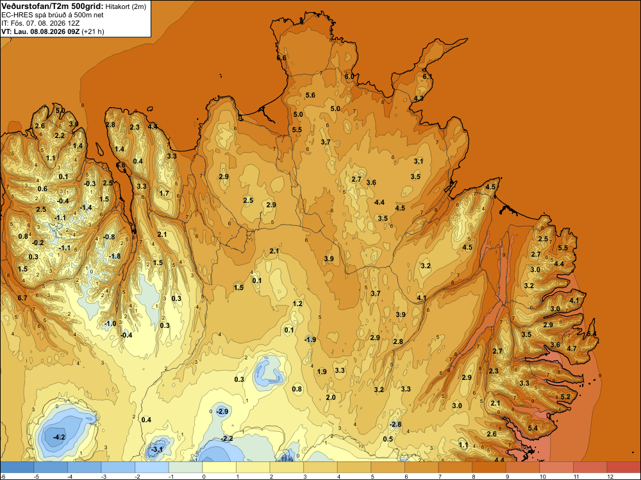Screen dimensions: 641x480
Task: Click the 6.7 coastal temperature value
Action: 22,298
